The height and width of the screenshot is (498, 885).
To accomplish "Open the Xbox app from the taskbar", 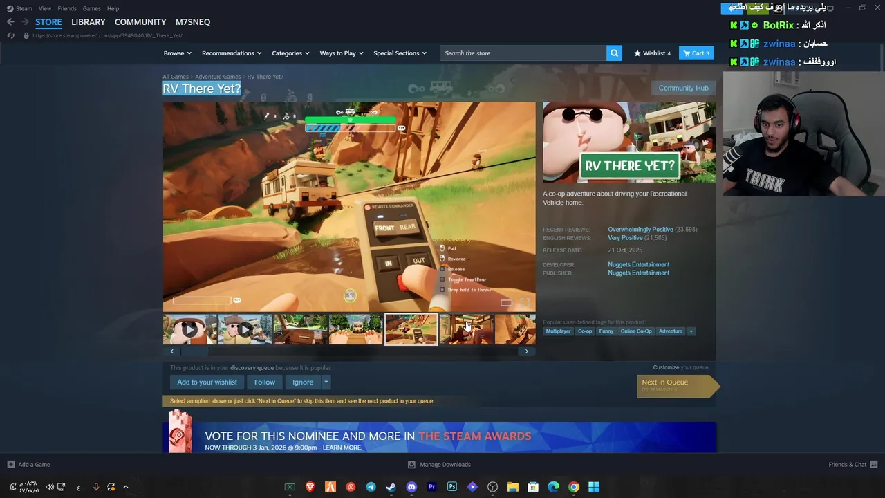I will pos(290,487).
